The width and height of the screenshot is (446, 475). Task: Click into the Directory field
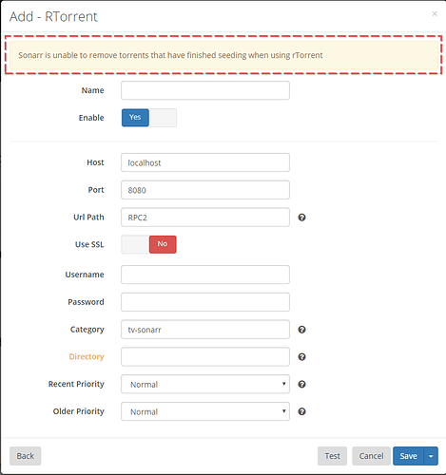[x=205, y=356]
